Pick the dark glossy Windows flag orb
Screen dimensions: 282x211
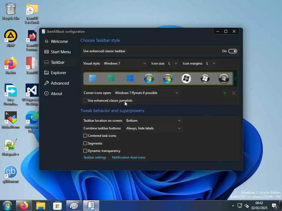coord(205,78)
